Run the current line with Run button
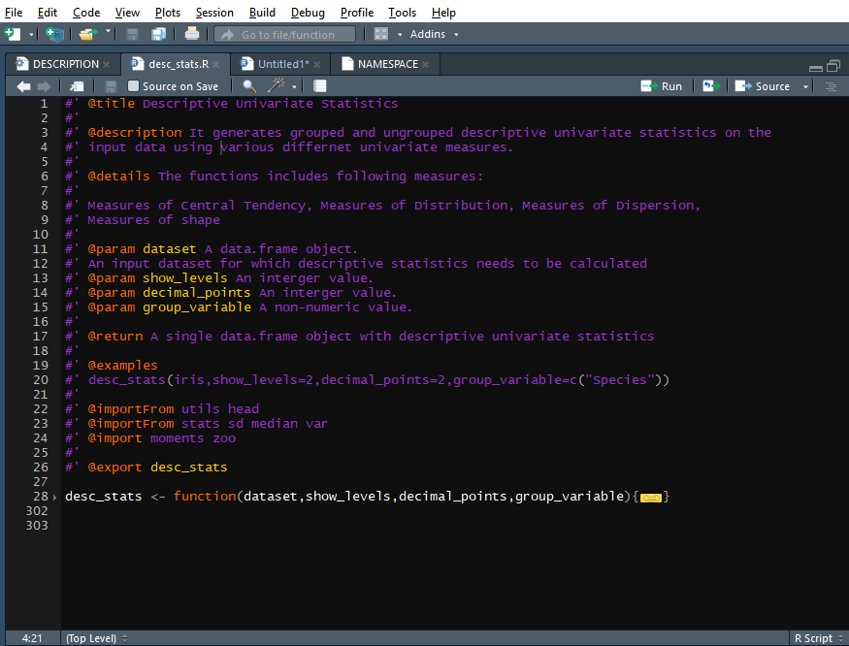849x646 pixels. [x=662, y=85]
